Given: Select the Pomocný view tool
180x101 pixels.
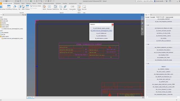Looking at the screenshot, I should click(15, 7).
